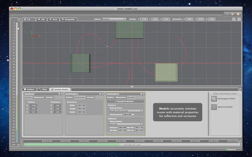Open the Paths tab

click(43, 90)
